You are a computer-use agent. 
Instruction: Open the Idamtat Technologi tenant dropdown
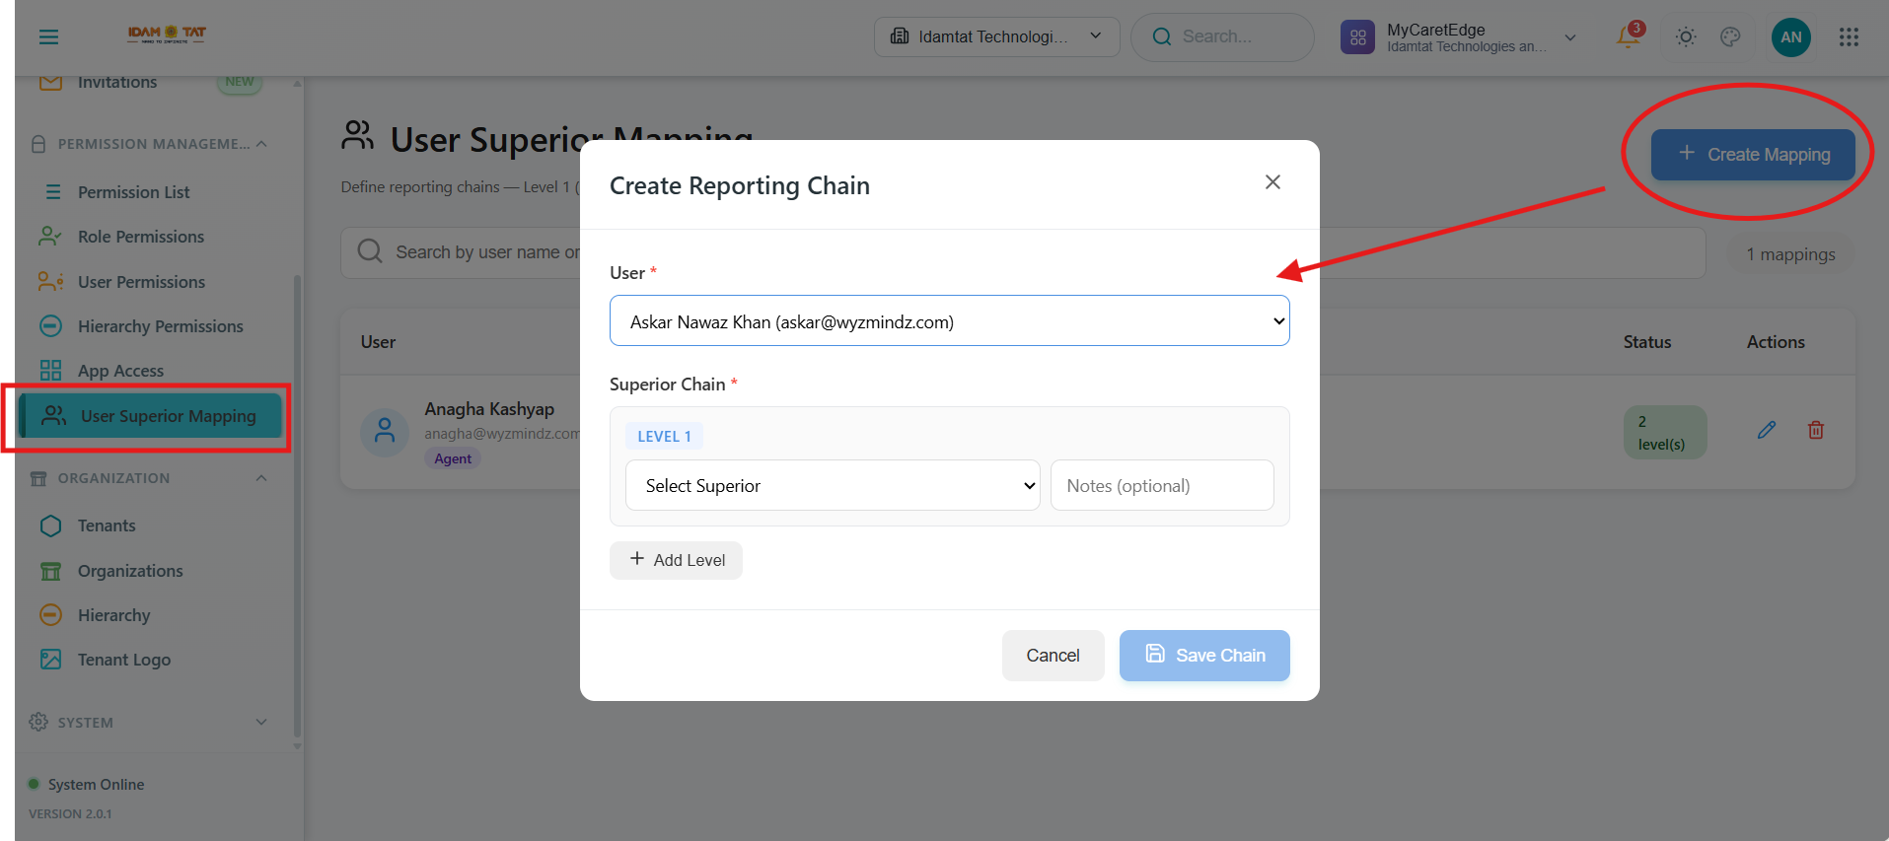(x=996, y=37)
